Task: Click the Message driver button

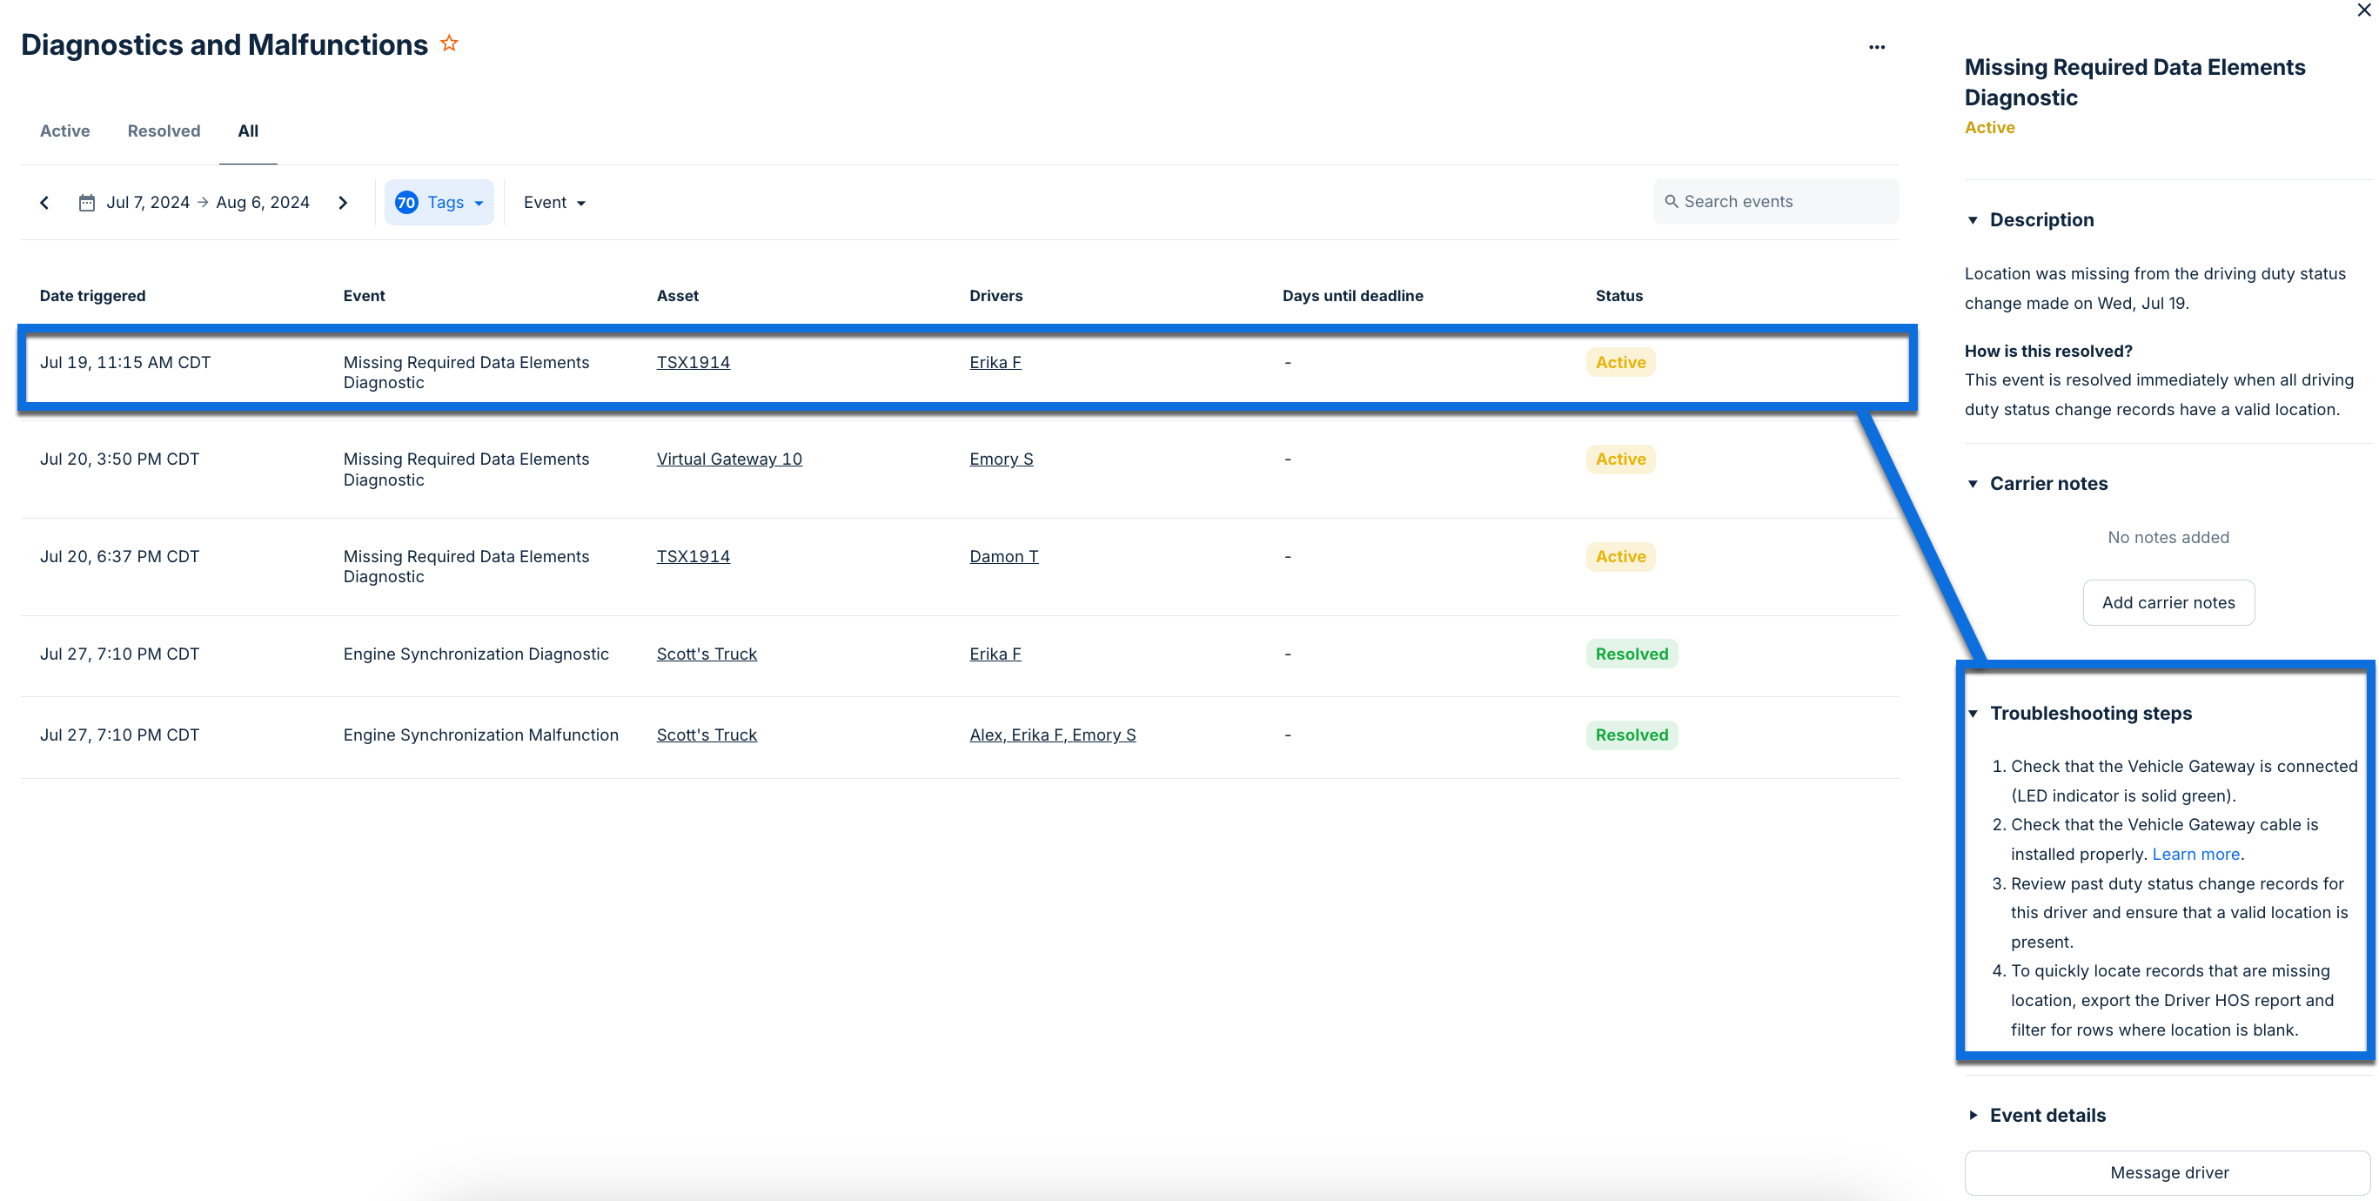Action: [x=2168, y=1172]
